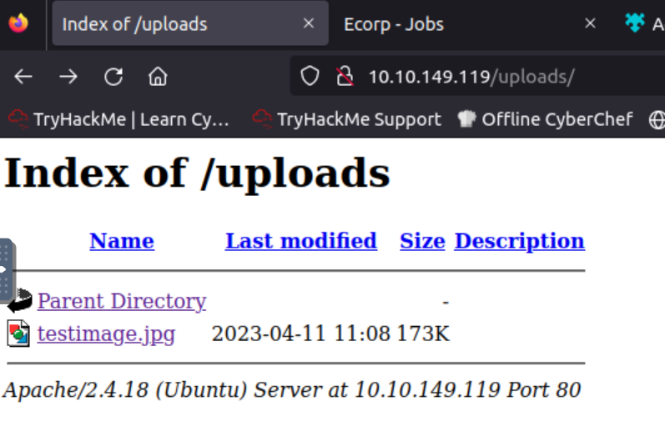Open the testimage.jpg link

point(106,334)
